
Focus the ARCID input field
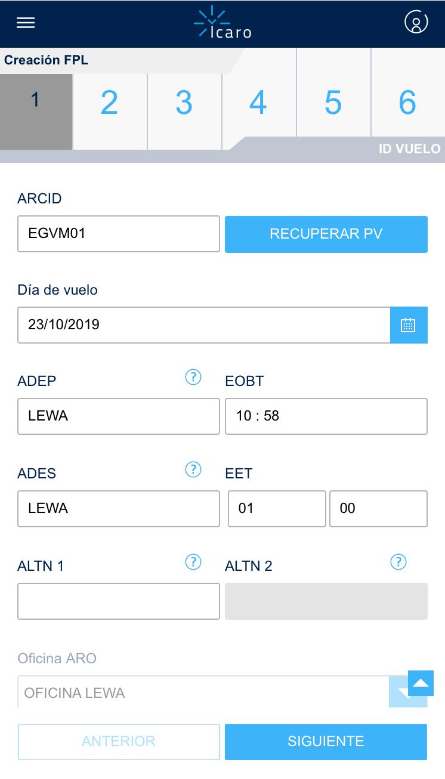tap(119, 234)
